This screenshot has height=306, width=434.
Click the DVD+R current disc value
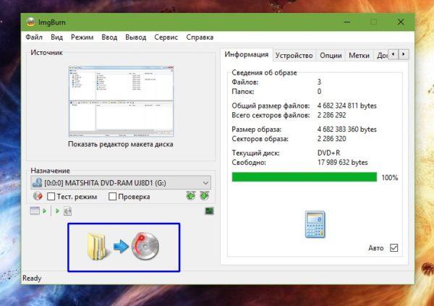pos(329,153)
